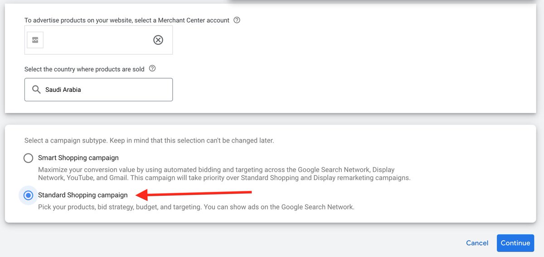Screen dimensions: 544x257
Task: Open help icon beside country where products are sold
Action: [152, 69]
